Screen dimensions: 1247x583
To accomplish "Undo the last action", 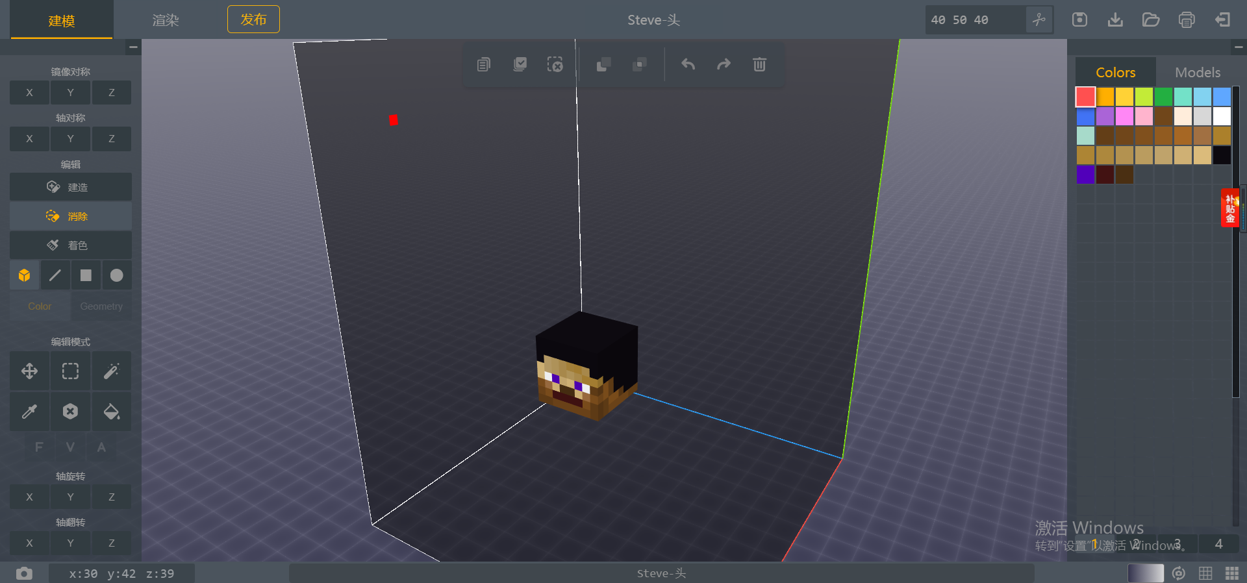I will pos(688,64).
